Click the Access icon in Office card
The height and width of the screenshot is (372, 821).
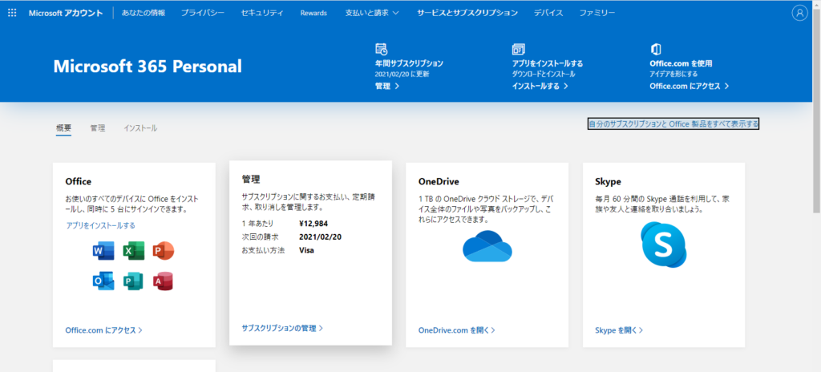[163, 281]
